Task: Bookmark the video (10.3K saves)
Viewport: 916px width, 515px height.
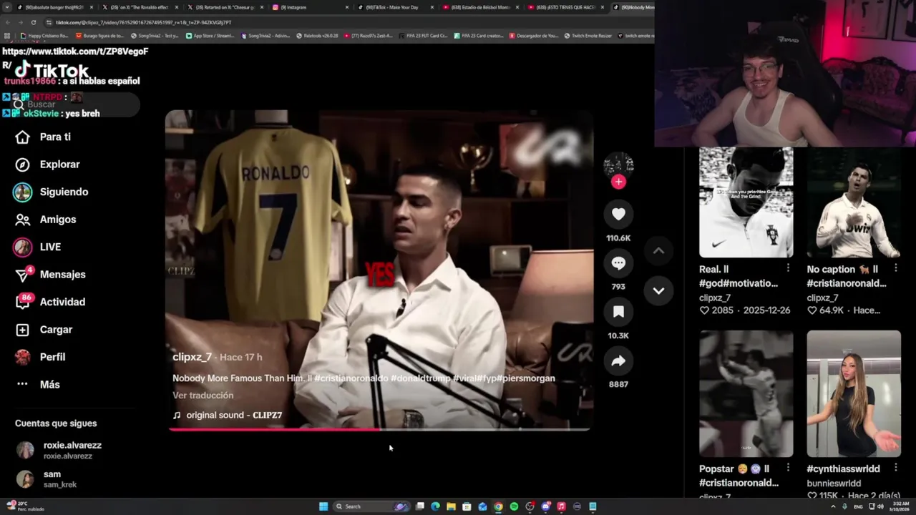Action: (618, 312)
